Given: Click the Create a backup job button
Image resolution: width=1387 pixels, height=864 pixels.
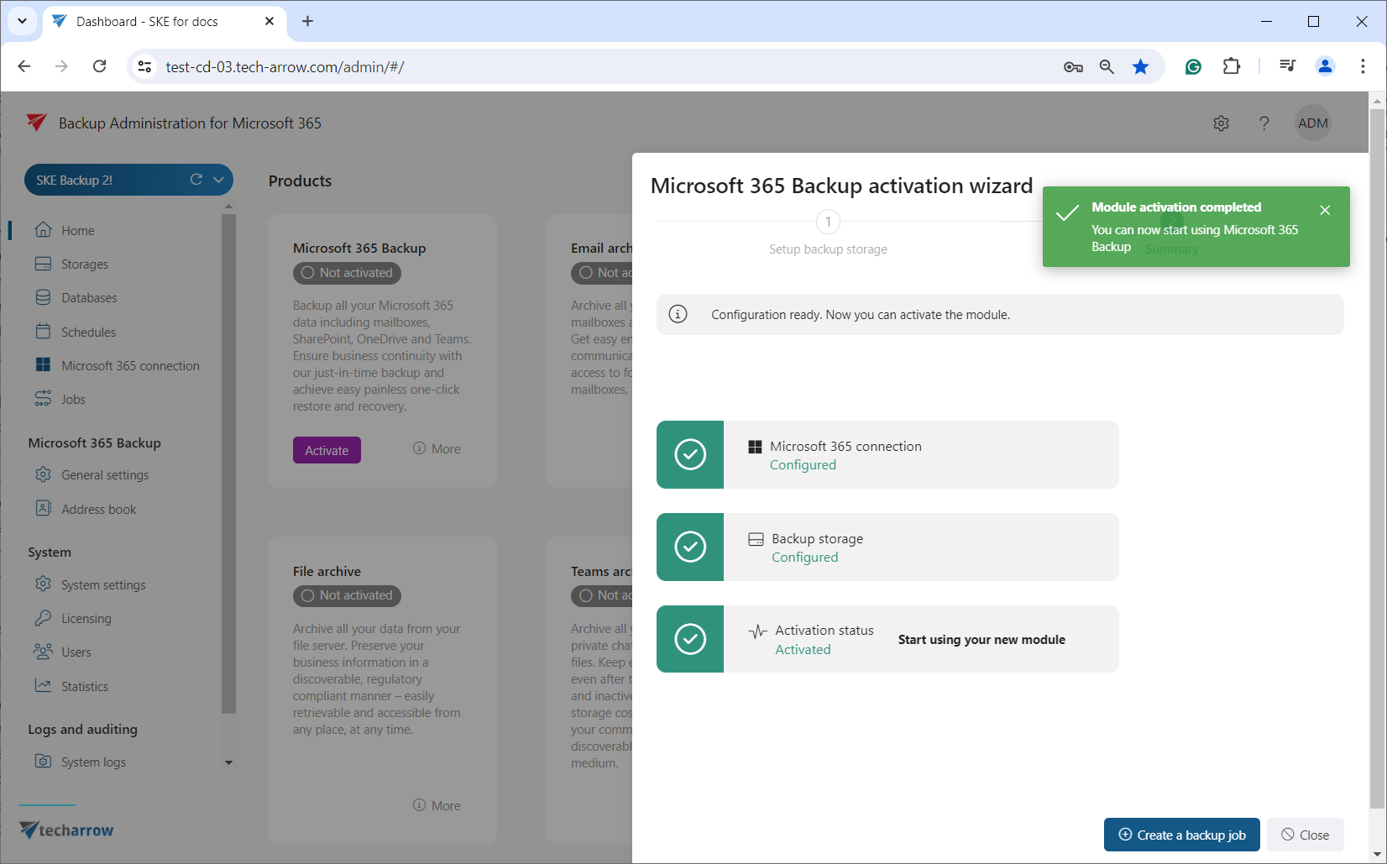Looking at the screenshot, I should [1181, 835].
